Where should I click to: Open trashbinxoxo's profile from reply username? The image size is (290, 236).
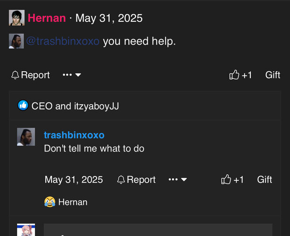(x=74, y=135)
